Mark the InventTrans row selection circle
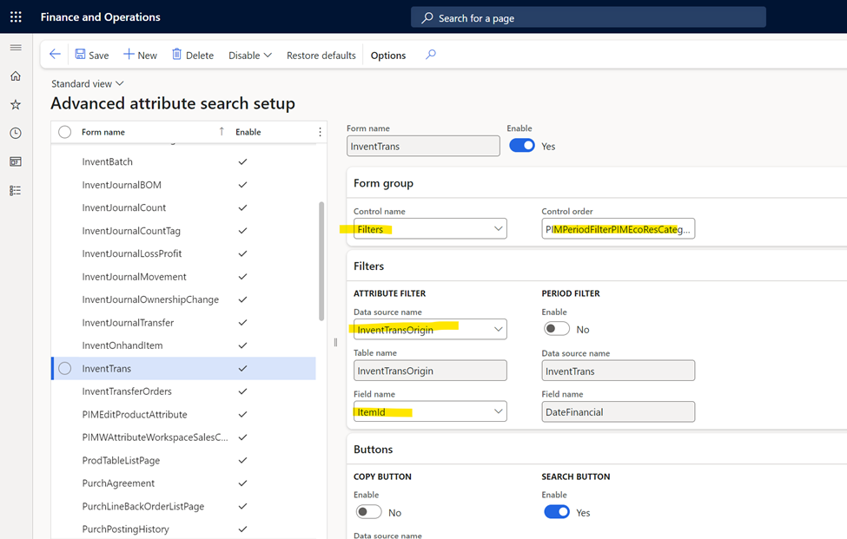Viewport: 847px width, 539px height. 65,369
